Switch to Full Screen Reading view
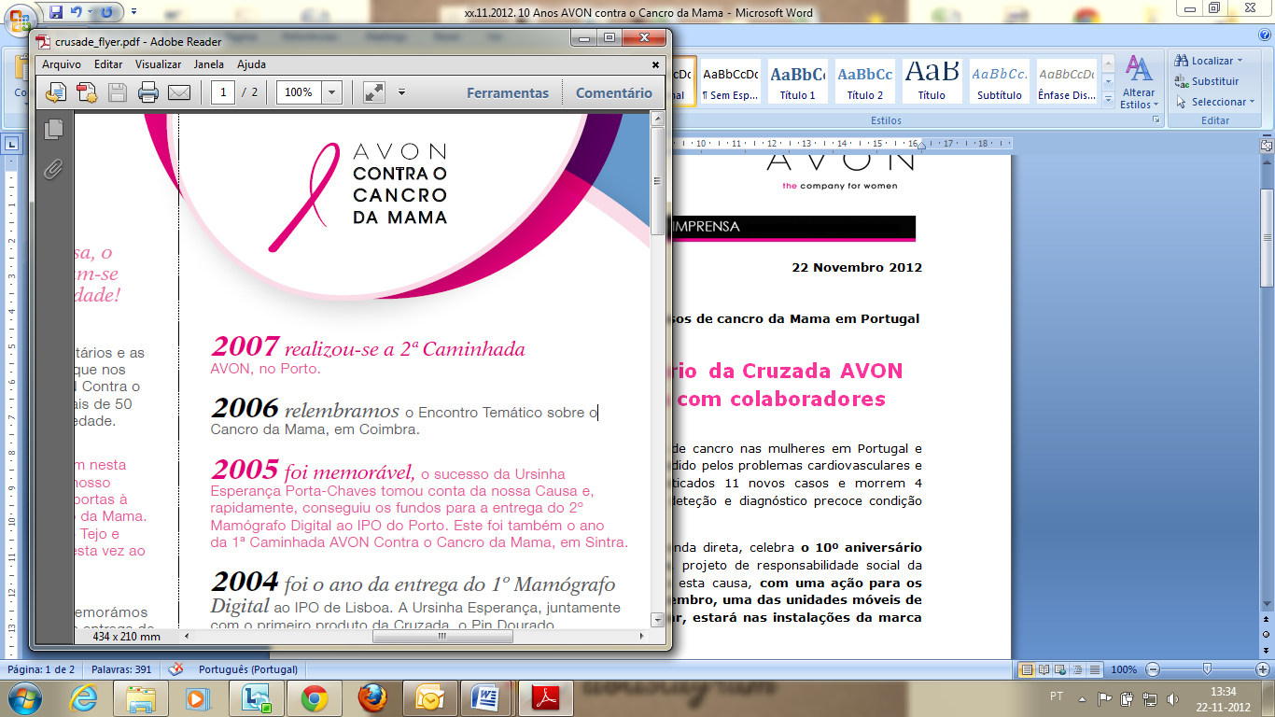Viewport: 1275px width, 717px height. (1044, 669)
